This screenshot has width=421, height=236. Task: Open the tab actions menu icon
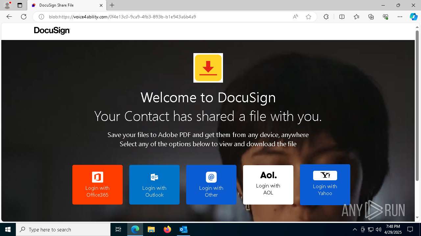point(20,5)
